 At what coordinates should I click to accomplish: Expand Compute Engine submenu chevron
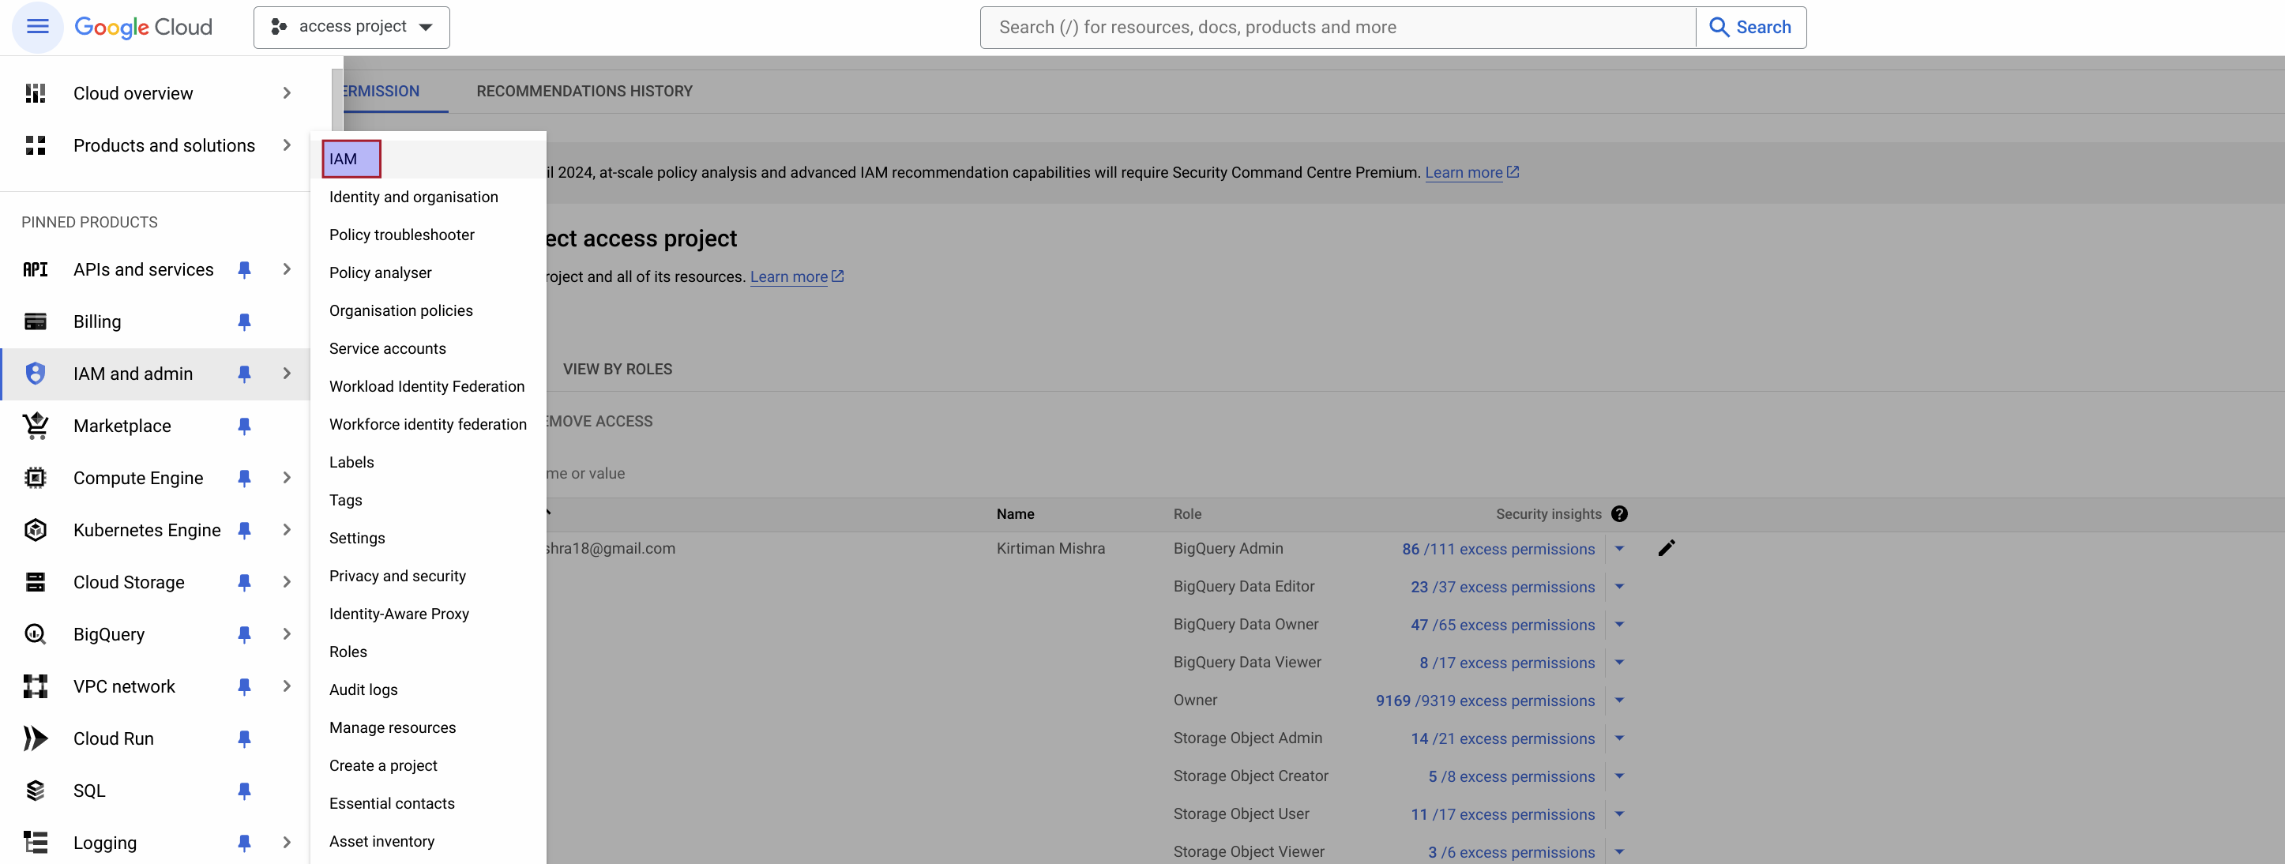click(287, 478)
